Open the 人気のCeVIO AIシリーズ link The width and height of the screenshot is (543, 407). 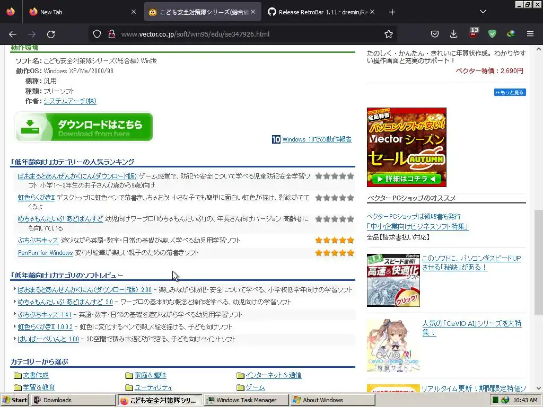(x=471, y=328)
